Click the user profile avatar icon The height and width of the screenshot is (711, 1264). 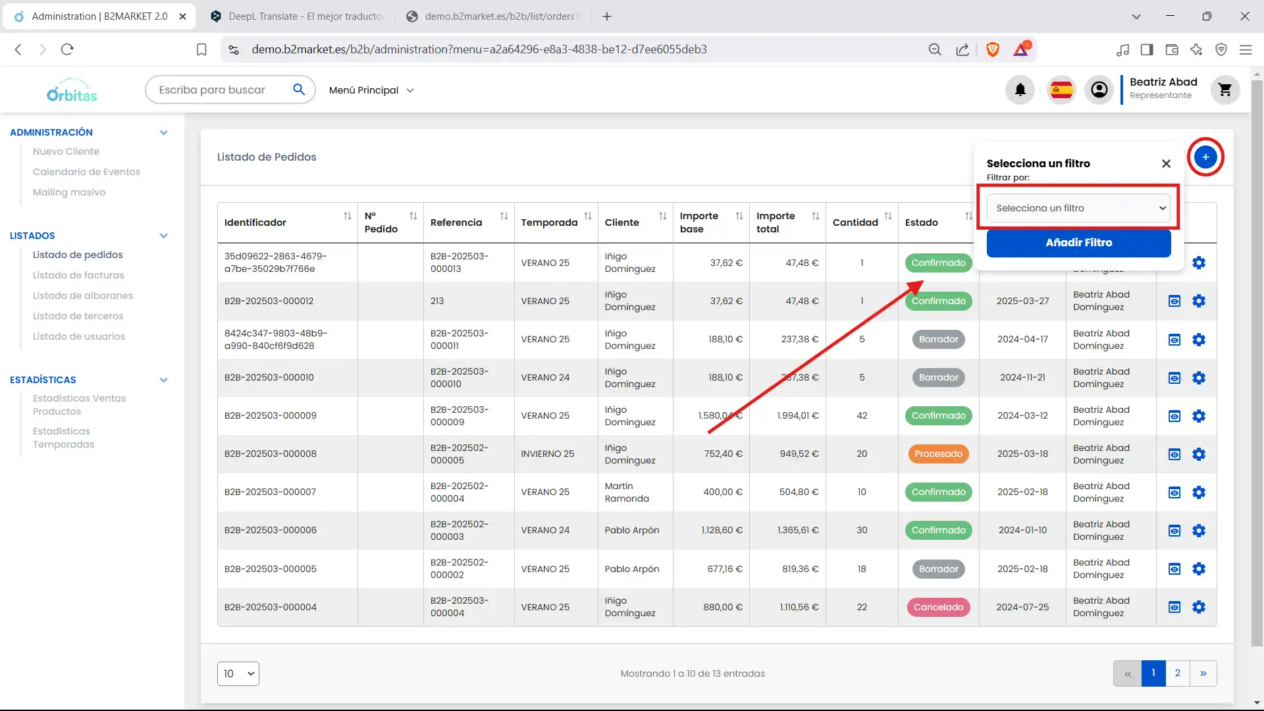click(x=1099, y=90)
